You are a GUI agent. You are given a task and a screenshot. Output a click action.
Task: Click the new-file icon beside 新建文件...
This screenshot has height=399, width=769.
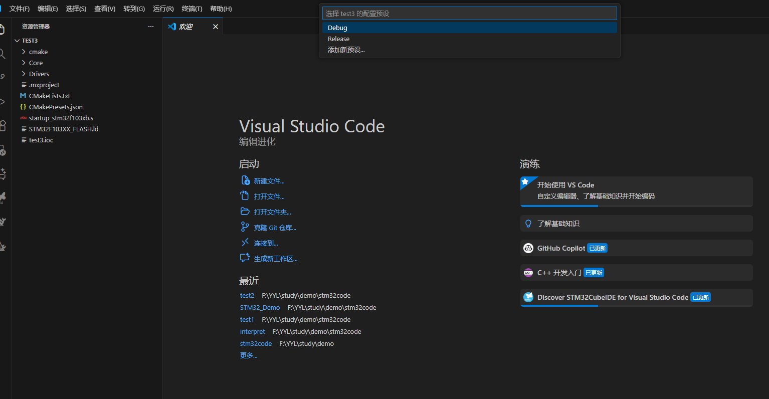[x=245, y=180]
